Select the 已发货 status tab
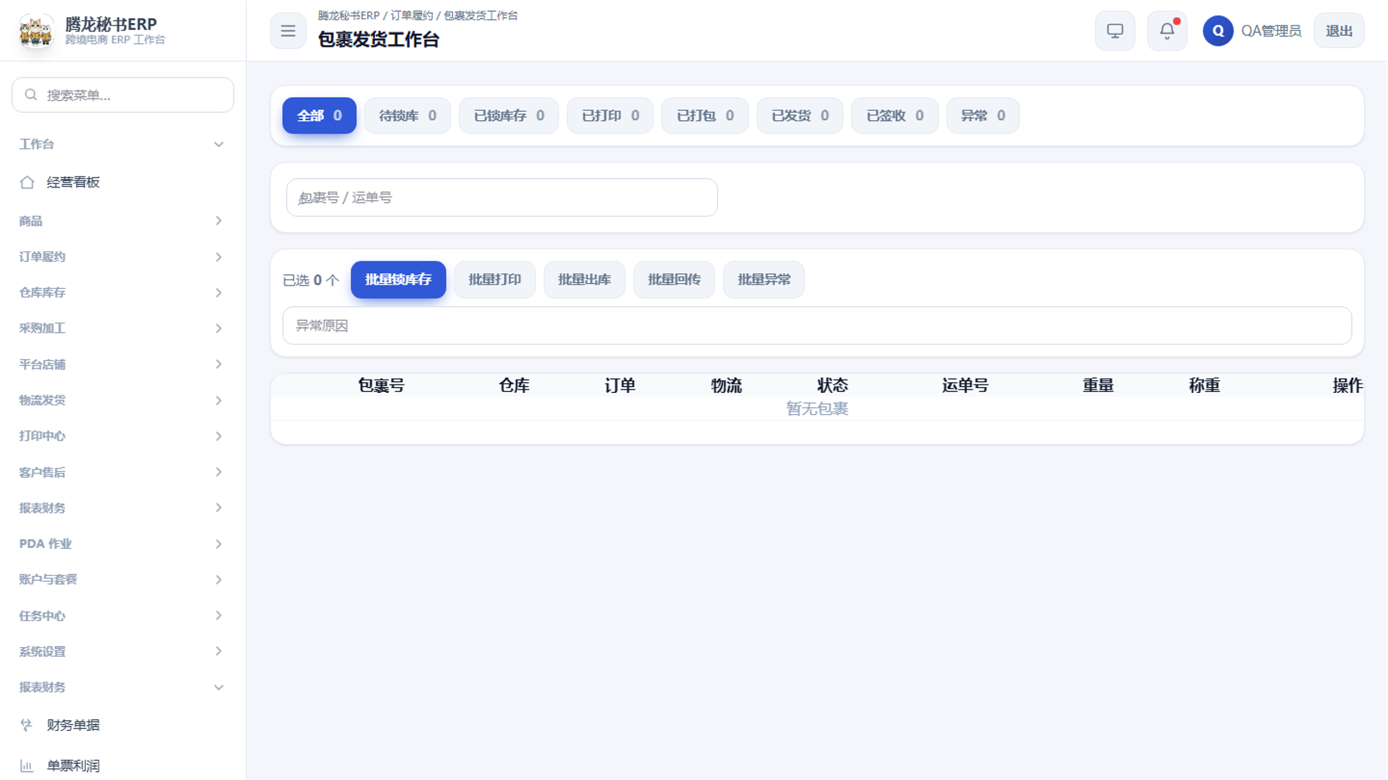Image resolution: width=1388 pixels, height=780 pixels. click(x=800, y=115)
